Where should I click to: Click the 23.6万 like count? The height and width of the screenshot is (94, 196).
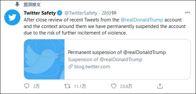click(x=126, y=86)
